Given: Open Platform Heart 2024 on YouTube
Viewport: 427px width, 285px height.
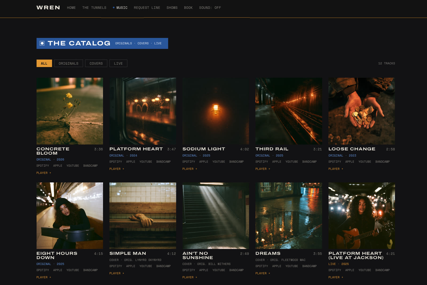Looking at the screenshot, I should point(146,162).
